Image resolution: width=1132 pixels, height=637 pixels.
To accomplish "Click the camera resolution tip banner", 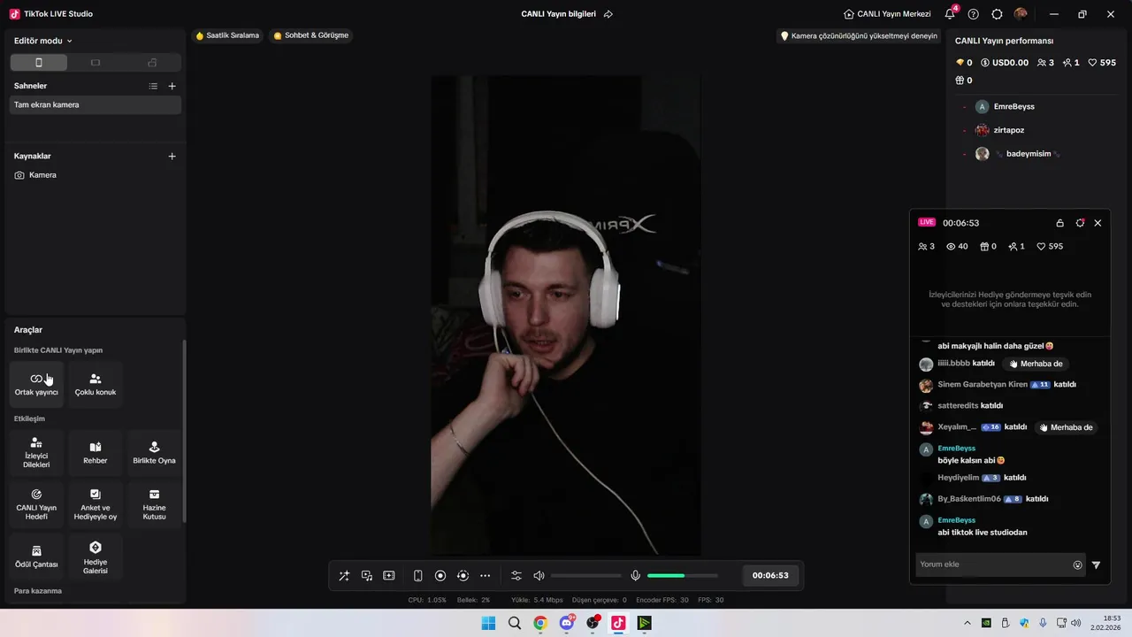I will pyautogui.click(x=858, y=36).
